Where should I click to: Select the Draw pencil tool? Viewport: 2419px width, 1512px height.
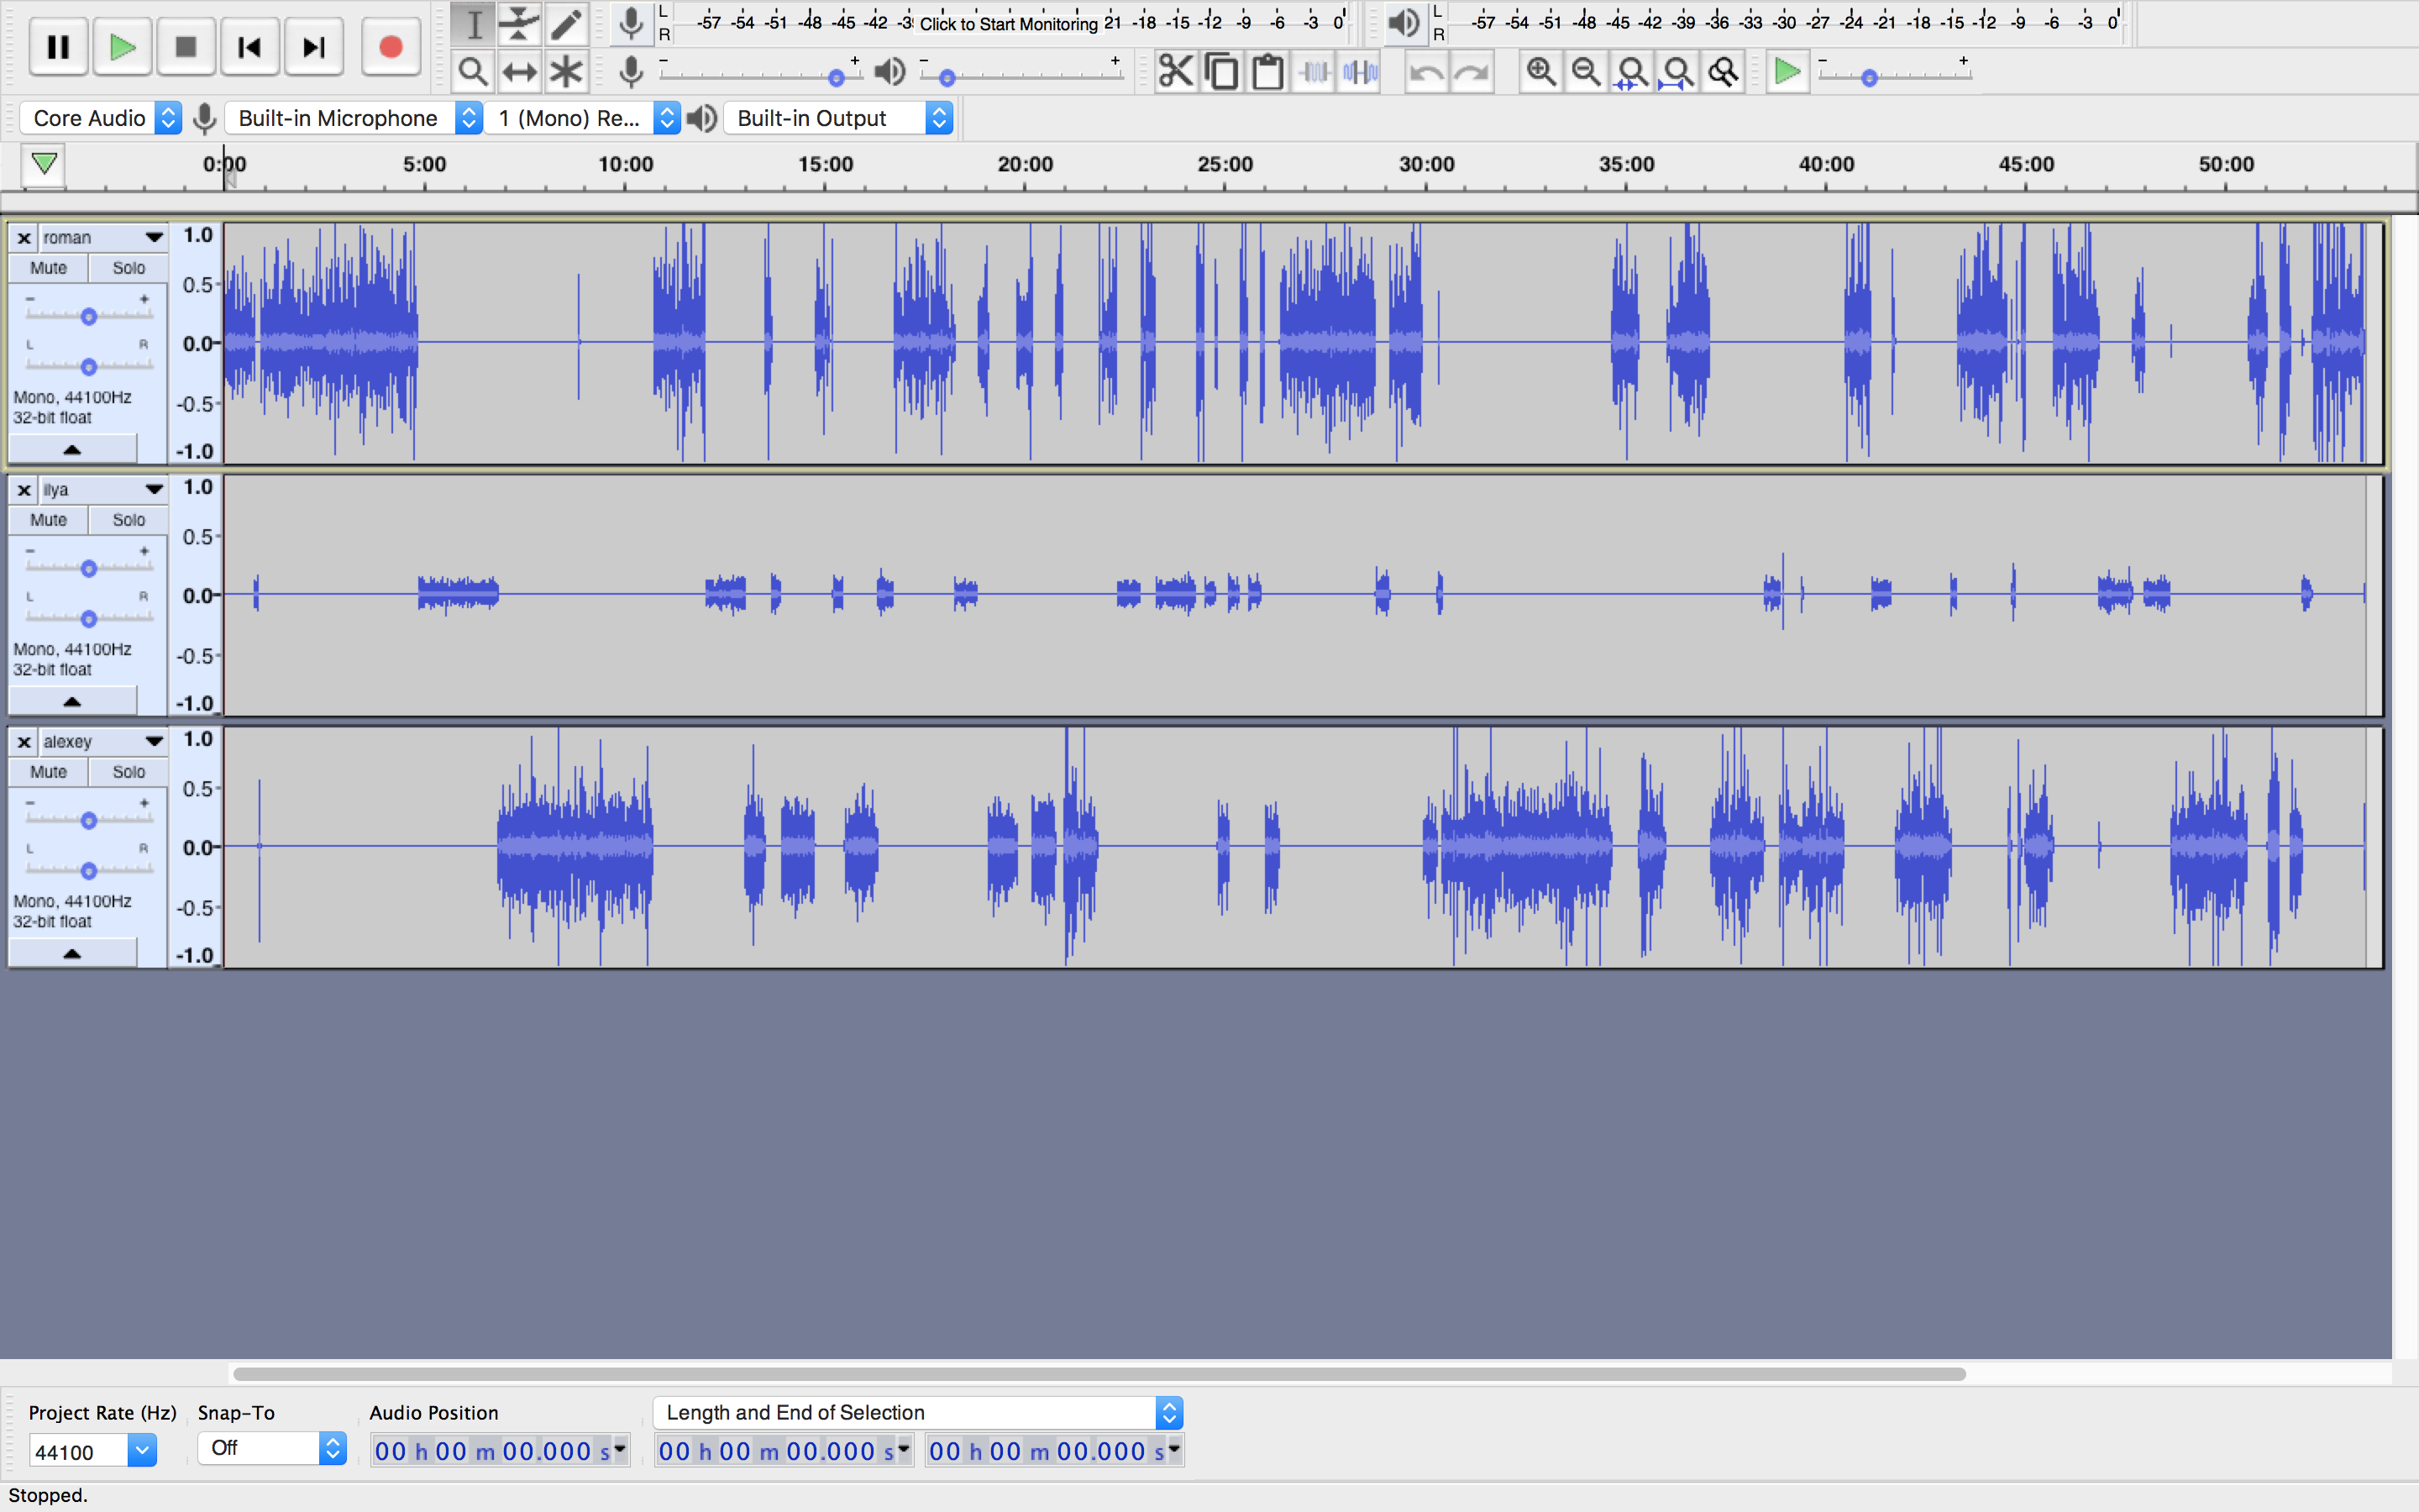566,23
